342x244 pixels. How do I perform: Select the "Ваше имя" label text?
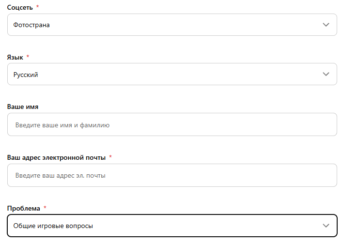coord(23,107)
